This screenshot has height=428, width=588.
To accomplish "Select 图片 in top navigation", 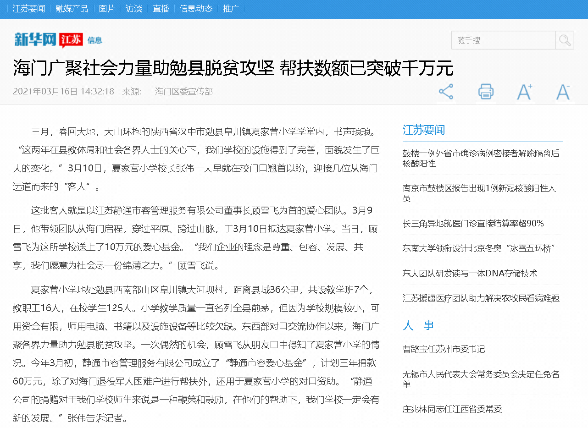I will [x=107, y=9].
